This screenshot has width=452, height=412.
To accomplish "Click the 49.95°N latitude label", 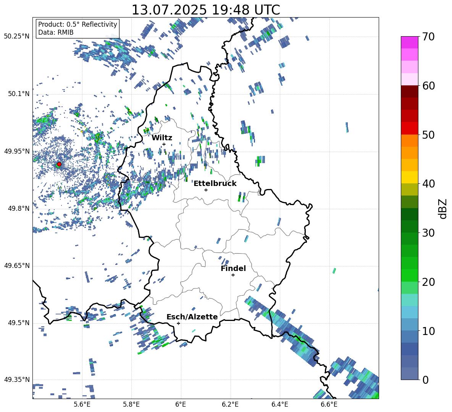I will point(17,152).
